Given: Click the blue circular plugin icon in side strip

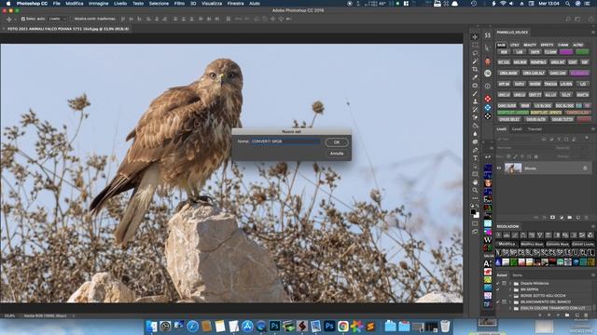Looking at the screenshot, I should coord(488,108).
